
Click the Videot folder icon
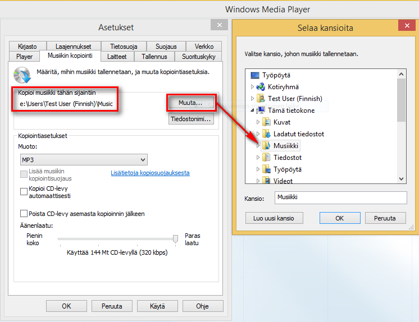[x=266, y=180]
